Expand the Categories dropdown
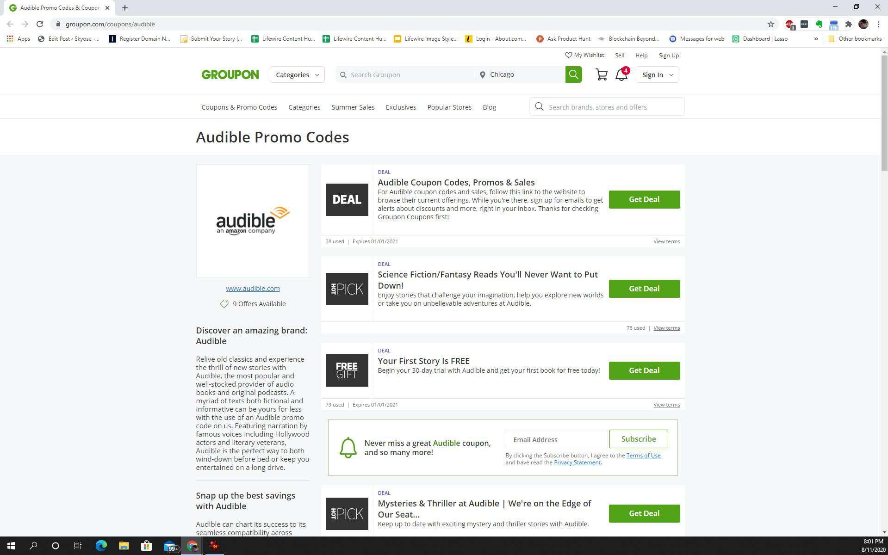 coord(297,74)
